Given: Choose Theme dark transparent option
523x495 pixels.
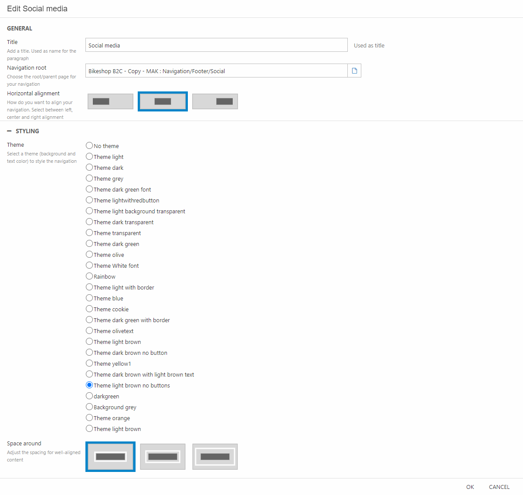Looking at the screenshot, I should coord(89,222).
